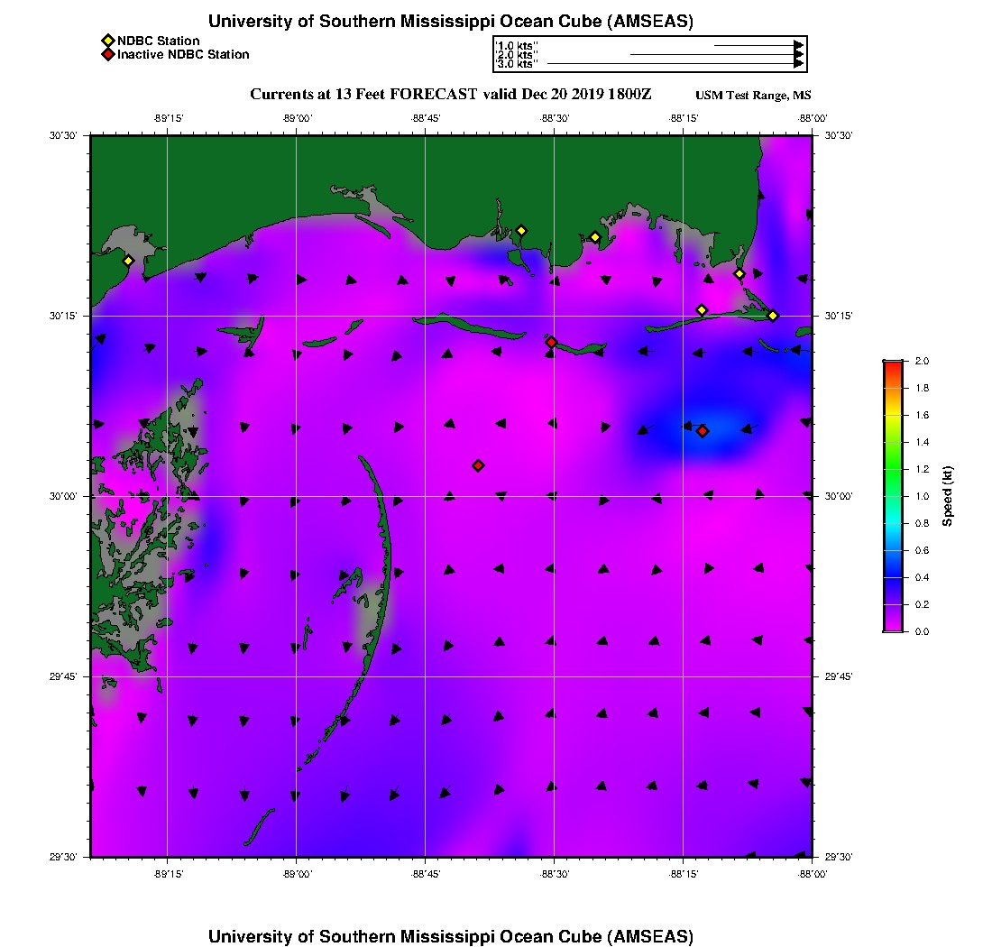Click the 89°00' longitude label on bottom axis
Viewport: 992px width, 947px height.
[x=297, y=874]
